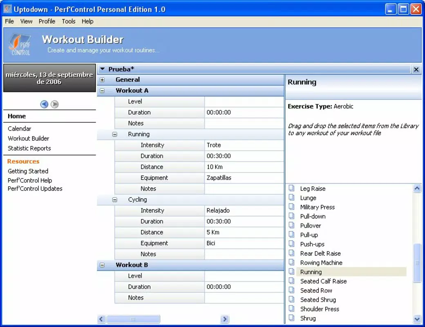Click the forward navigation arrow icon
The height and width of the screenshot is (327, 425).
point(54,104)
